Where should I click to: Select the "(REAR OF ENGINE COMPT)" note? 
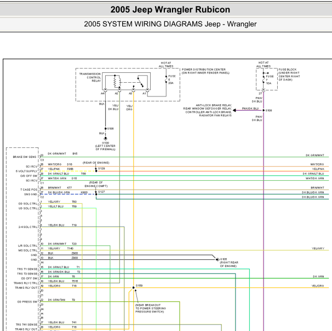(96, 184)
